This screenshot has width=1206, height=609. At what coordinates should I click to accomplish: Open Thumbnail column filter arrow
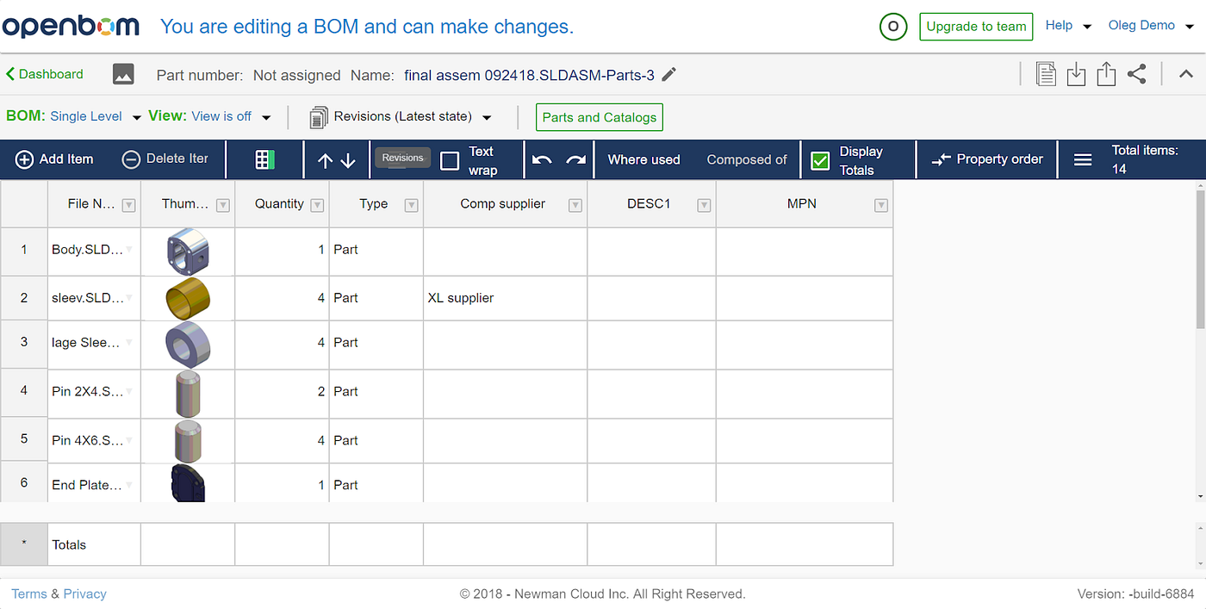222,205
